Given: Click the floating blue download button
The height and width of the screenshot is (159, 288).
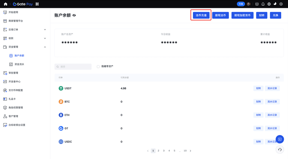Looking at the screenshot, I should pyautogui.click(x=280, y=139).
